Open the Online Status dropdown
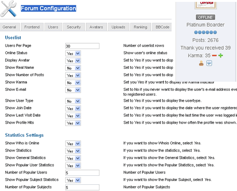237x191 pixels. [x=73, y=54]
